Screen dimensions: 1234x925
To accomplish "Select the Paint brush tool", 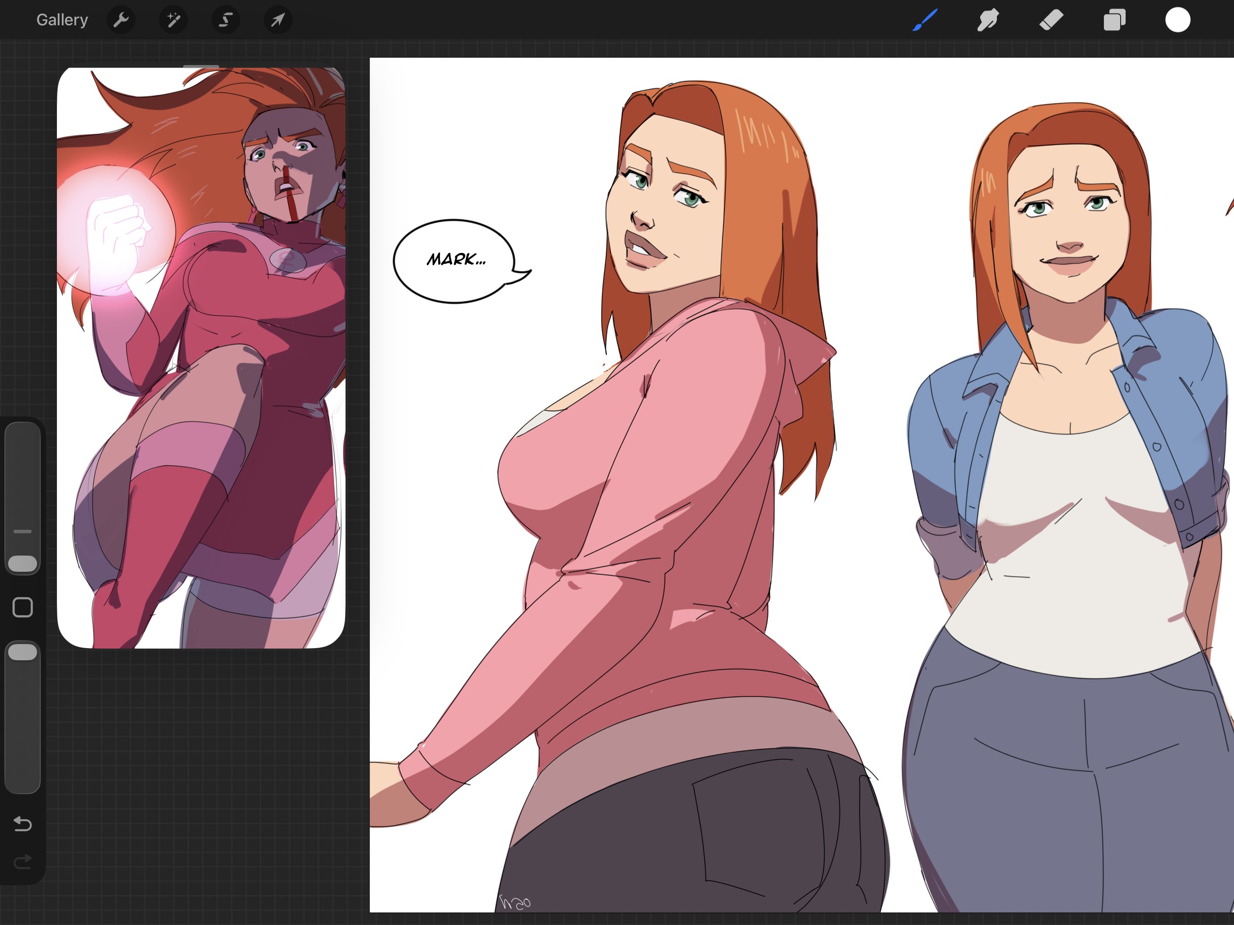I will click(925, 20).
